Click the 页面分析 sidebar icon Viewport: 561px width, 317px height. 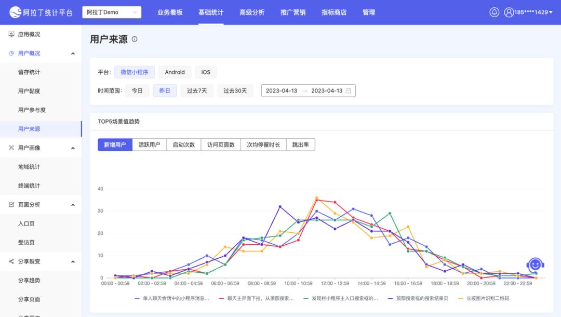(x=11, y=204)
